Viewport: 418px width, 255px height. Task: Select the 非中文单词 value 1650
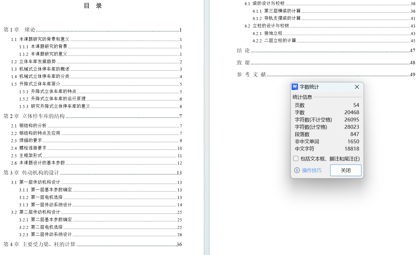click(x=353, y=141)
